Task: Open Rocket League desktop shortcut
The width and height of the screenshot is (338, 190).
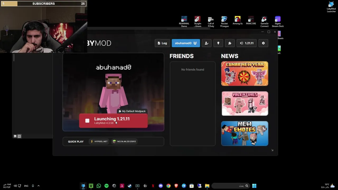Action: pos(224,22)
